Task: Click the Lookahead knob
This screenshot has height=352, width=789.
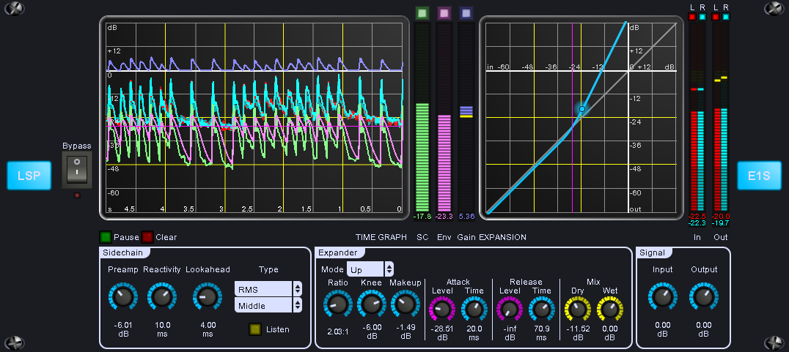Action: click(x=208, y=297)
